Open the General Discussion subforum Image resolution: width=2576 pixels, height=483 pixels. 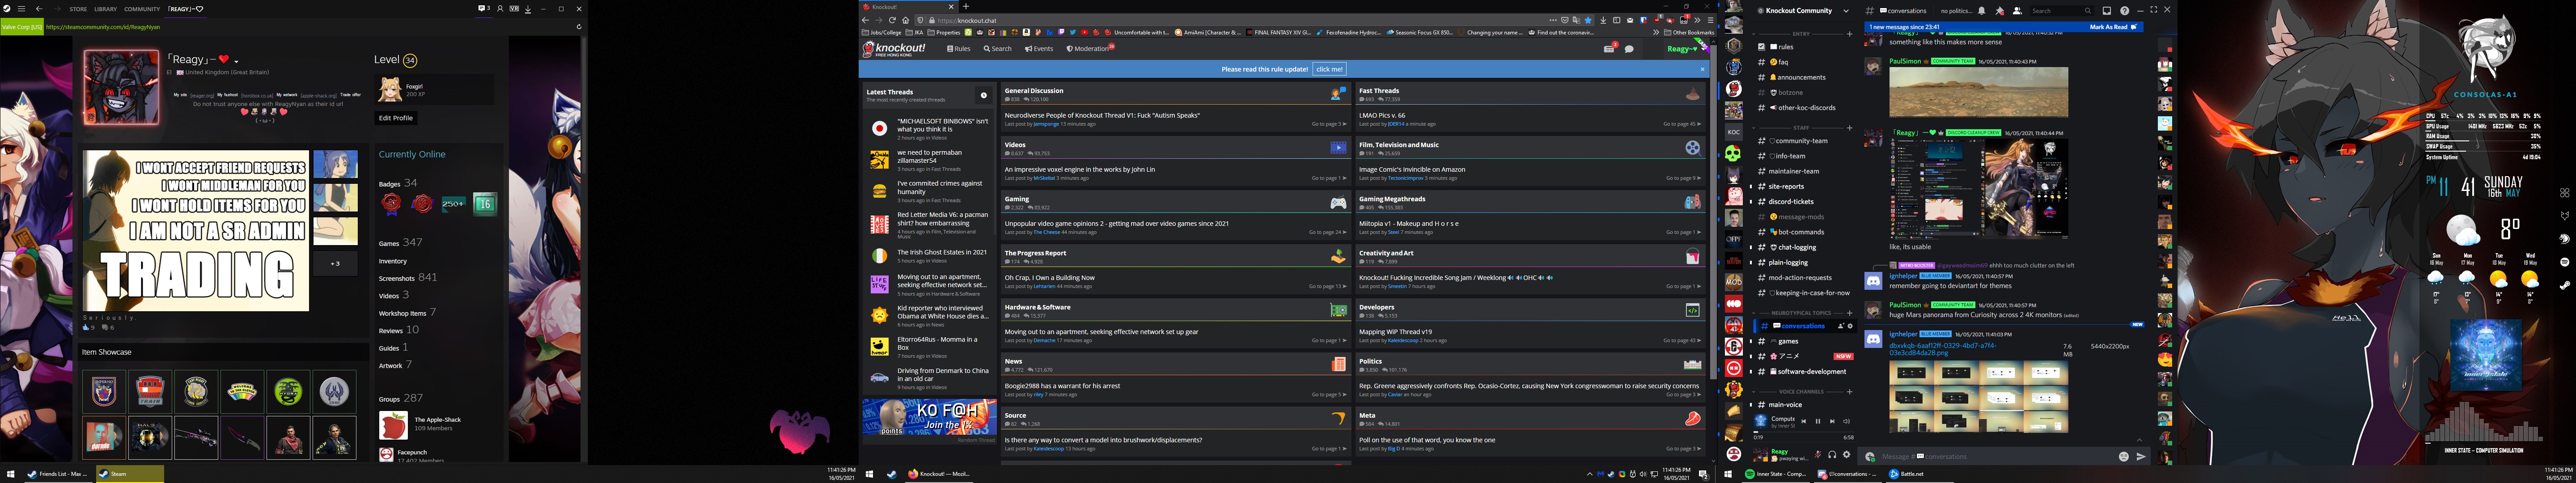pos(1033,90)
